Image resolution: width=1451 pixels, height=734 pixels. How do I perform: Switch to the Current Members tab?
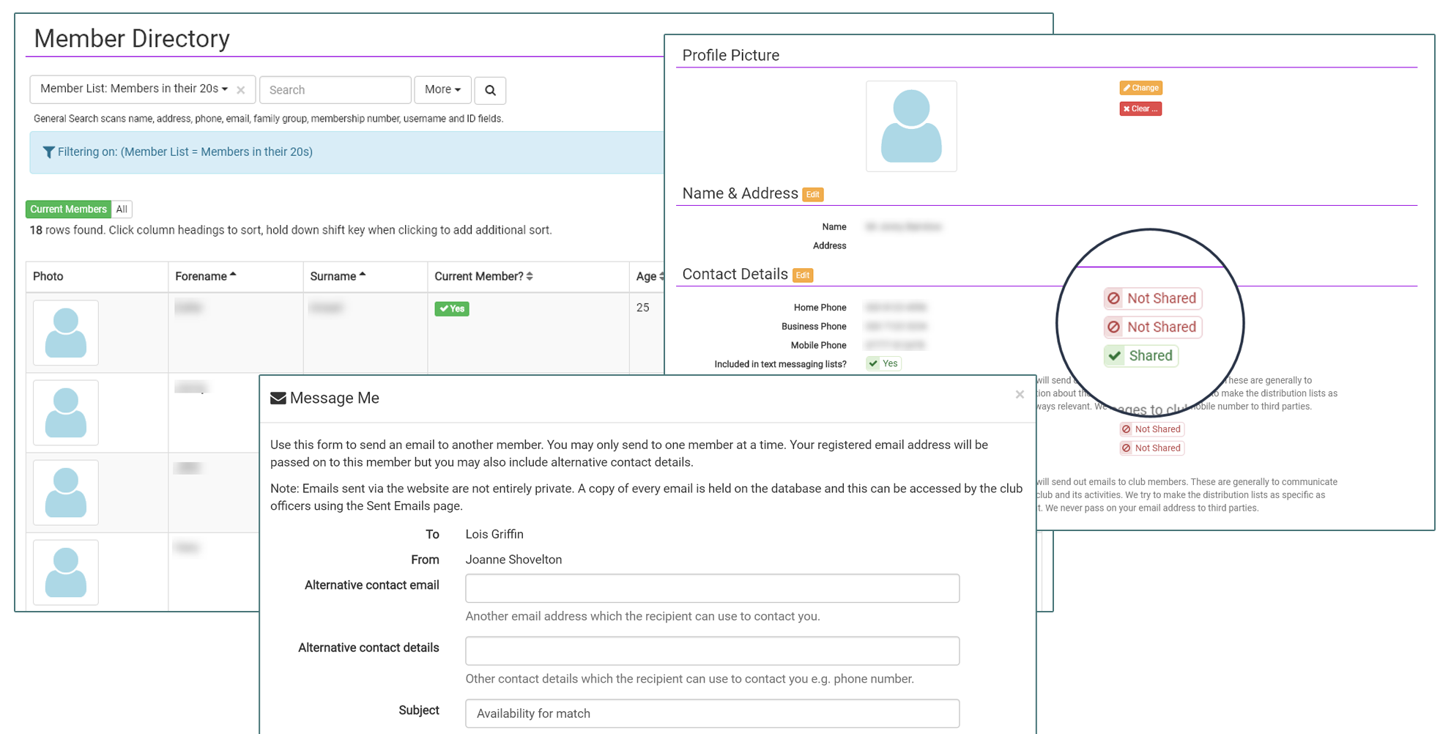[x=68, y=210]
